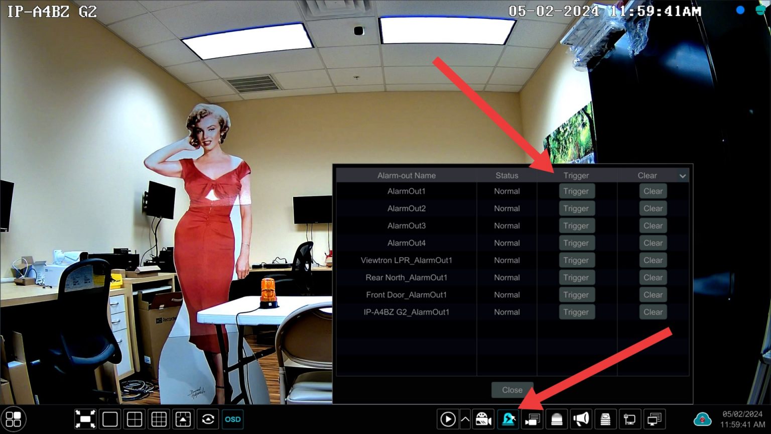Open the playback player
Image resolution: width=771 pixels, height=434 pixels.
click(447, 419)
